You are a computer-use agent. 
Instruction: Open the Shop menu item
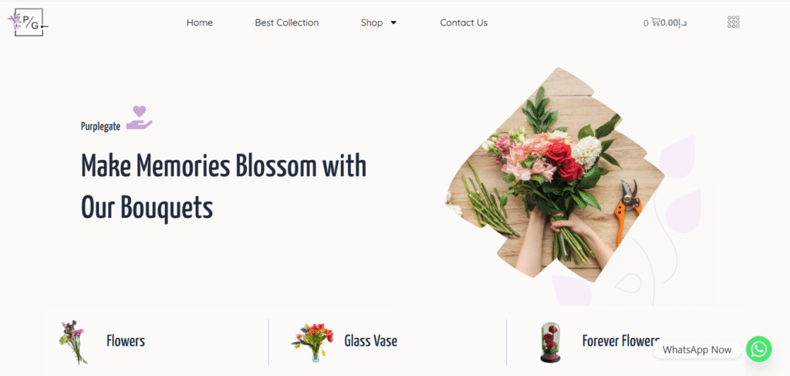(x=372, y=22)
